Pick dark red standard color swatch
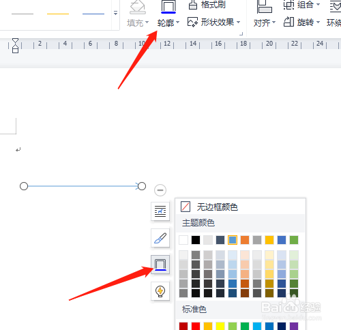The width and height of the screenshot is (341, 330). [x=183, y=326]
